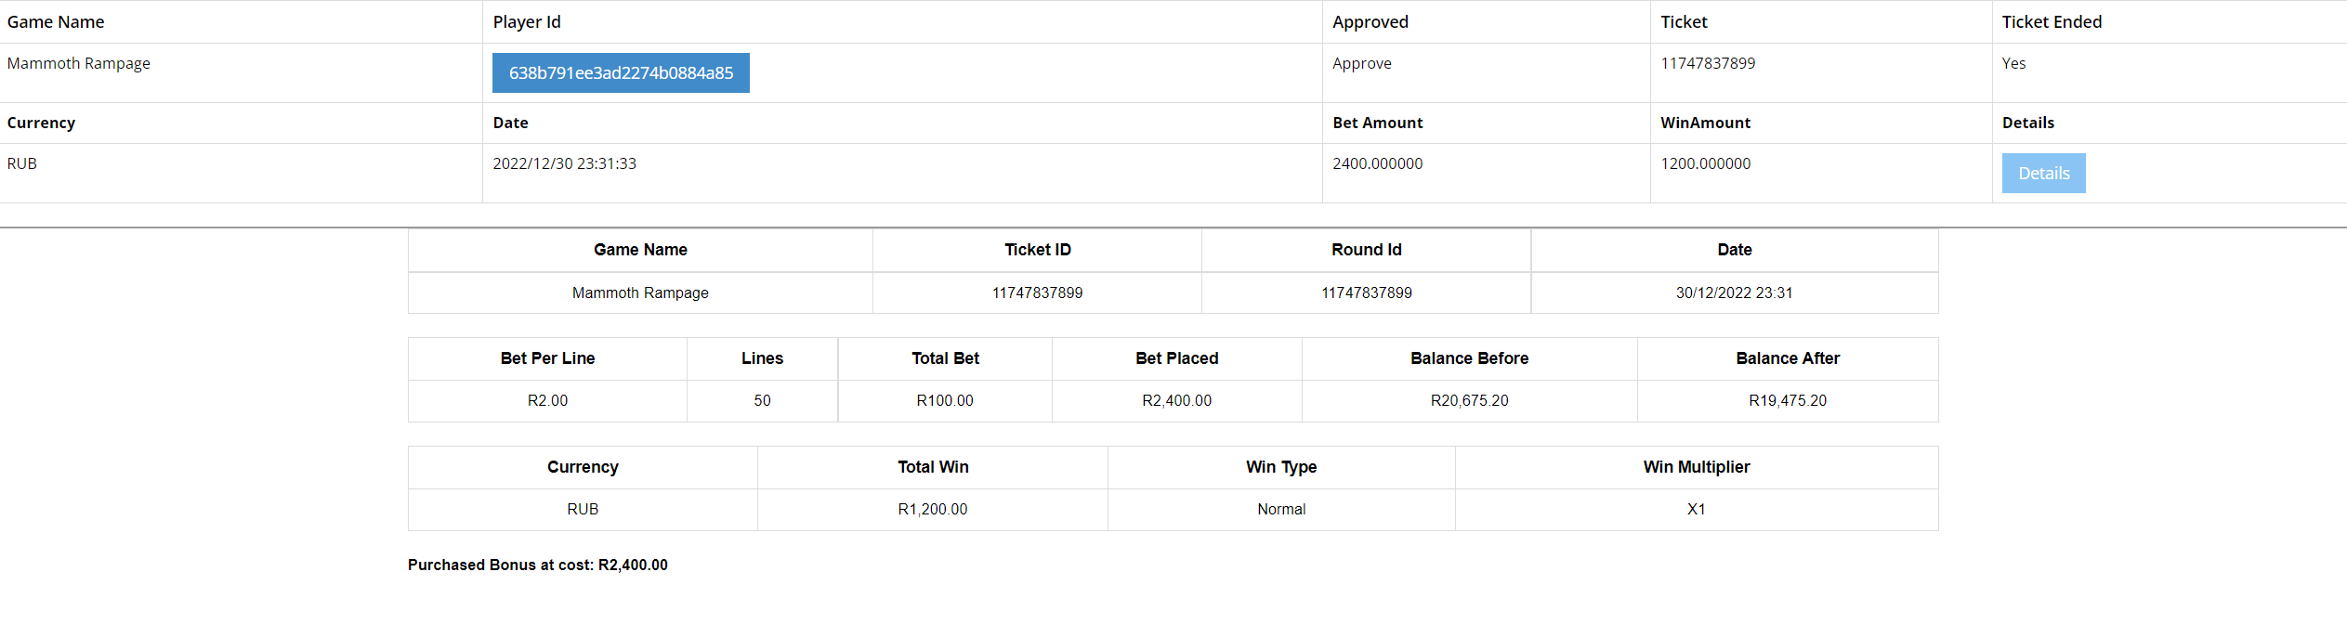This screenshot has height=624, width=2347.
Task: Select the Bet Per Line header
Action: (547, 358)
